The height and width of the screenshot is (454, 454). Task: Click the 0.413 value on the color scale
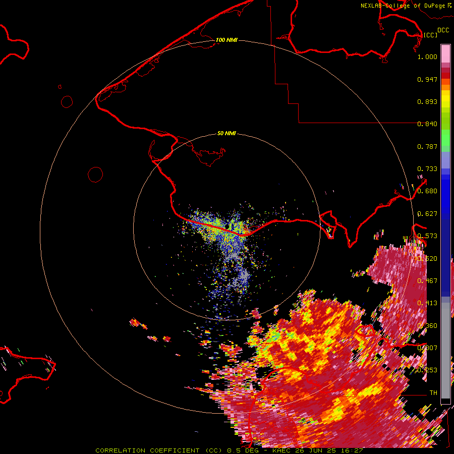tap(427, 303)
